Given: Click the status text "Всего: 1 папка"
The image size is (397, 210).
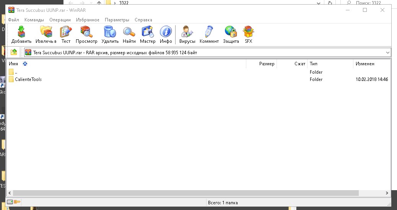Looking at the screenshot, I should click(x=223, y=203).
